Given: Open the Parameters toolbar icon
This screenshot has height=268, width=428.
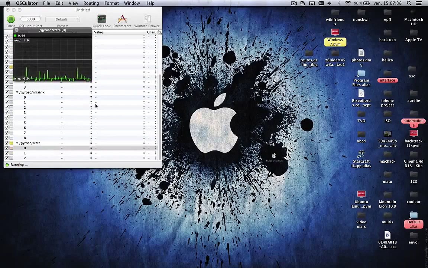Looking at the screenshot, I should pyautogui.click(x=122, y=19).
